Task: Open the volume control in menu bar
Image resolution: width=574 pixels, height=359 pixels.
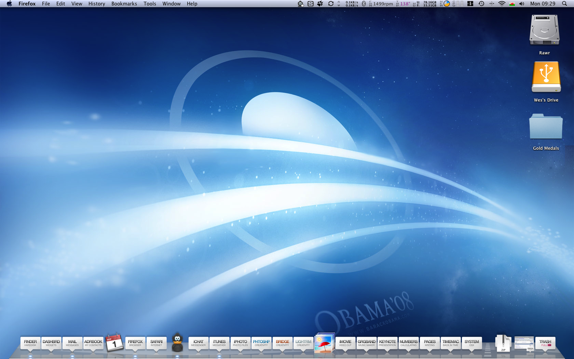Action: (x=522, y=4)
